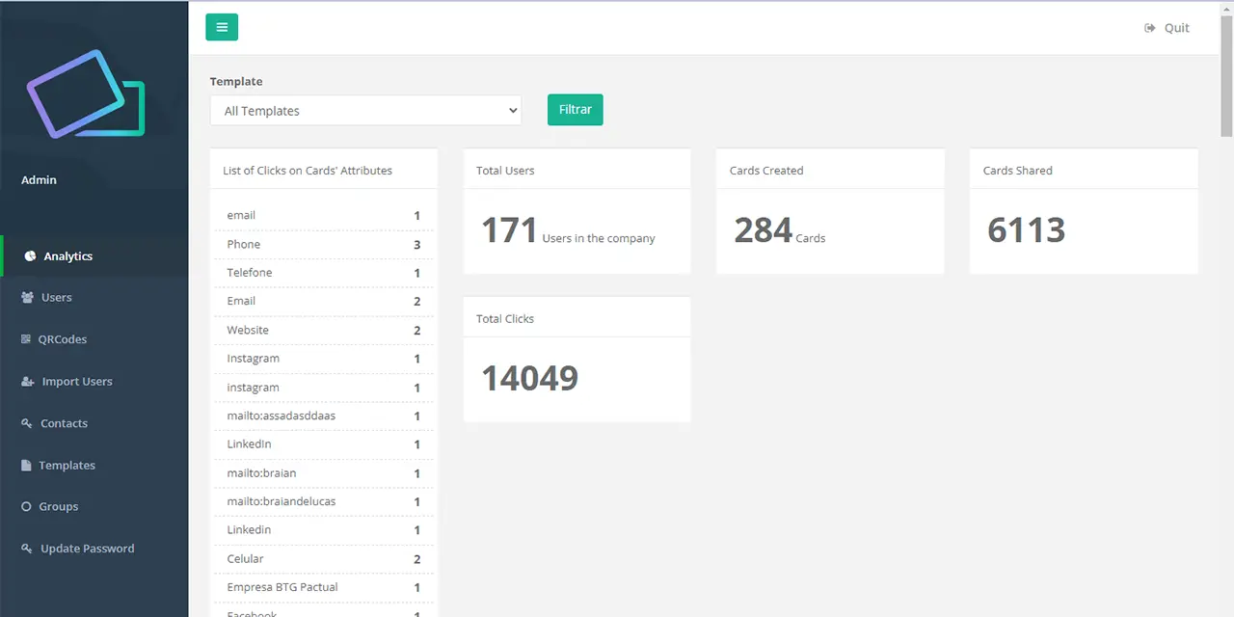The image size is (1234, 617).
Task: Open the Templates menu item label
Action: coord(67,466)
